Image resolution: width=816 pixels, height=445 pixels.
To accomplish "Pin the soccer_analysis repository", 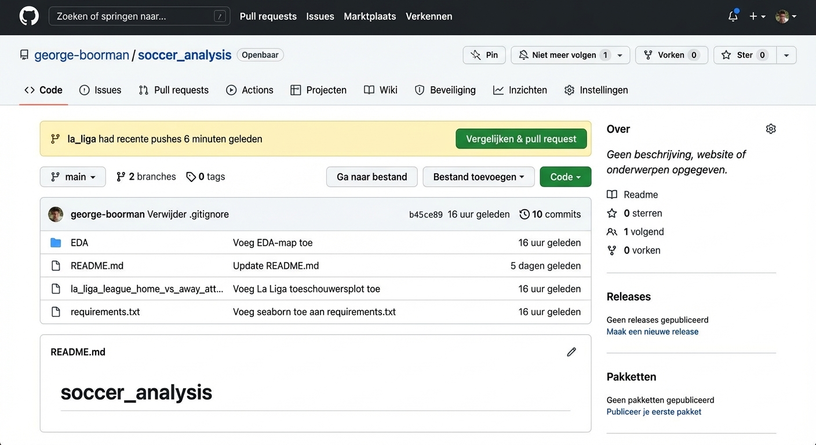I will pos(484,55).
